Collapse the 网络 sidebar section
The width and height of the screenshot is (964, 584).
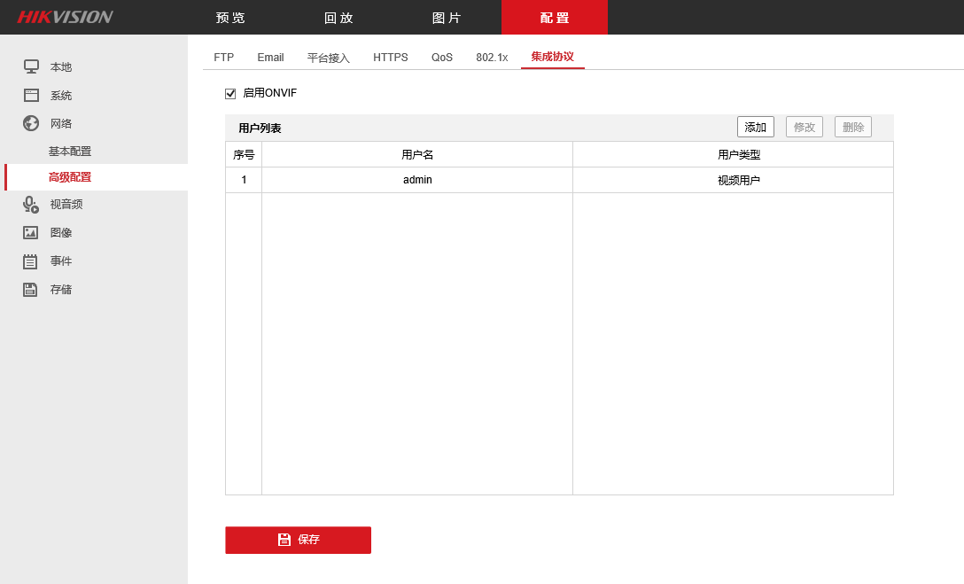pyautogui.click(x=61, y=123)
